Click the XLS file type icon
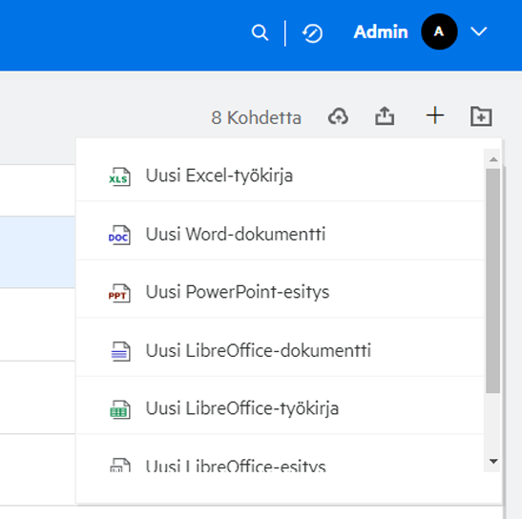Screen dimensions: 522x519 click(119, 176)
